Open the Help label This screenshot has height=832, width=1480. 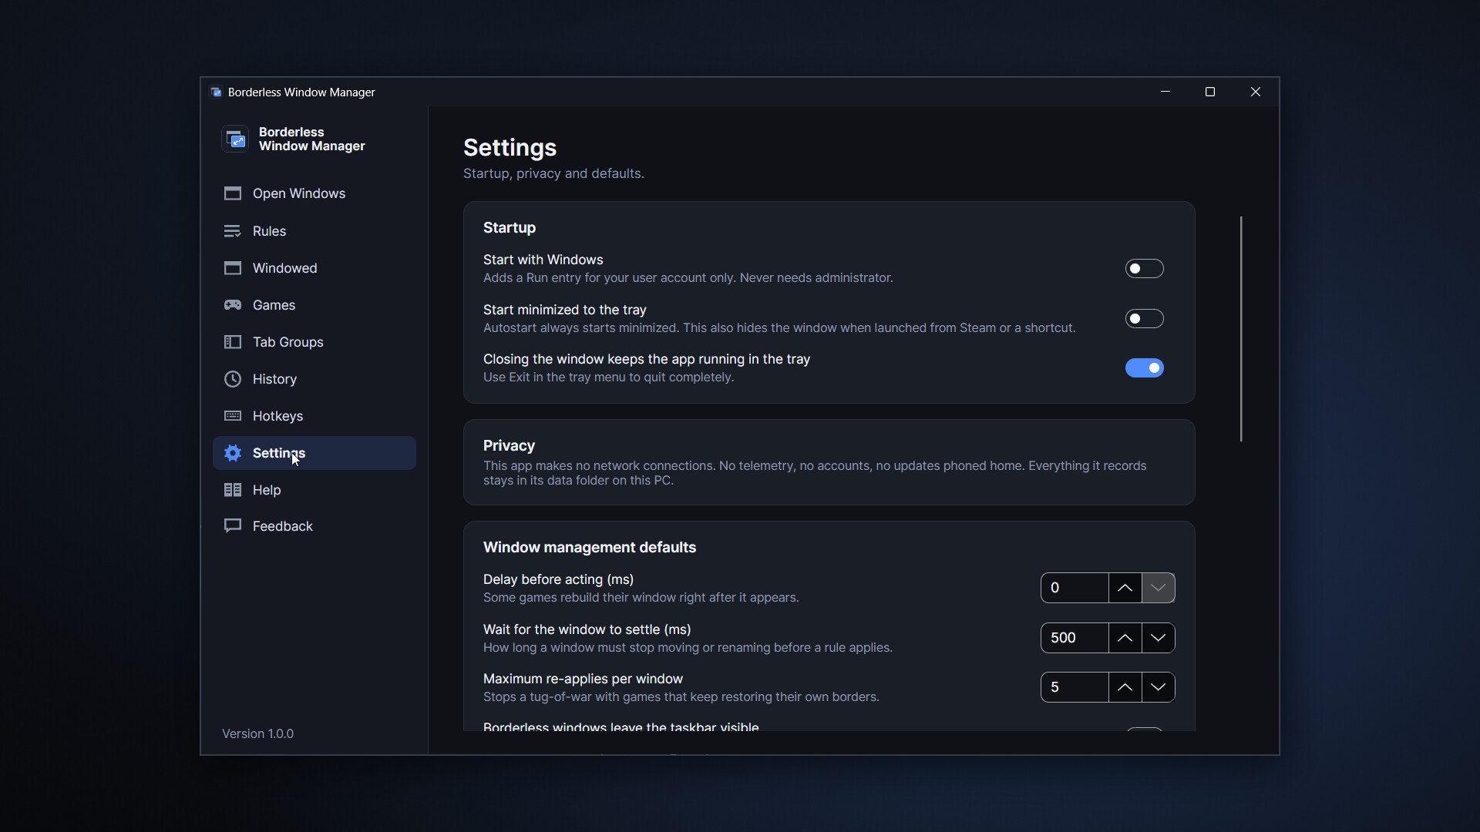267,490
